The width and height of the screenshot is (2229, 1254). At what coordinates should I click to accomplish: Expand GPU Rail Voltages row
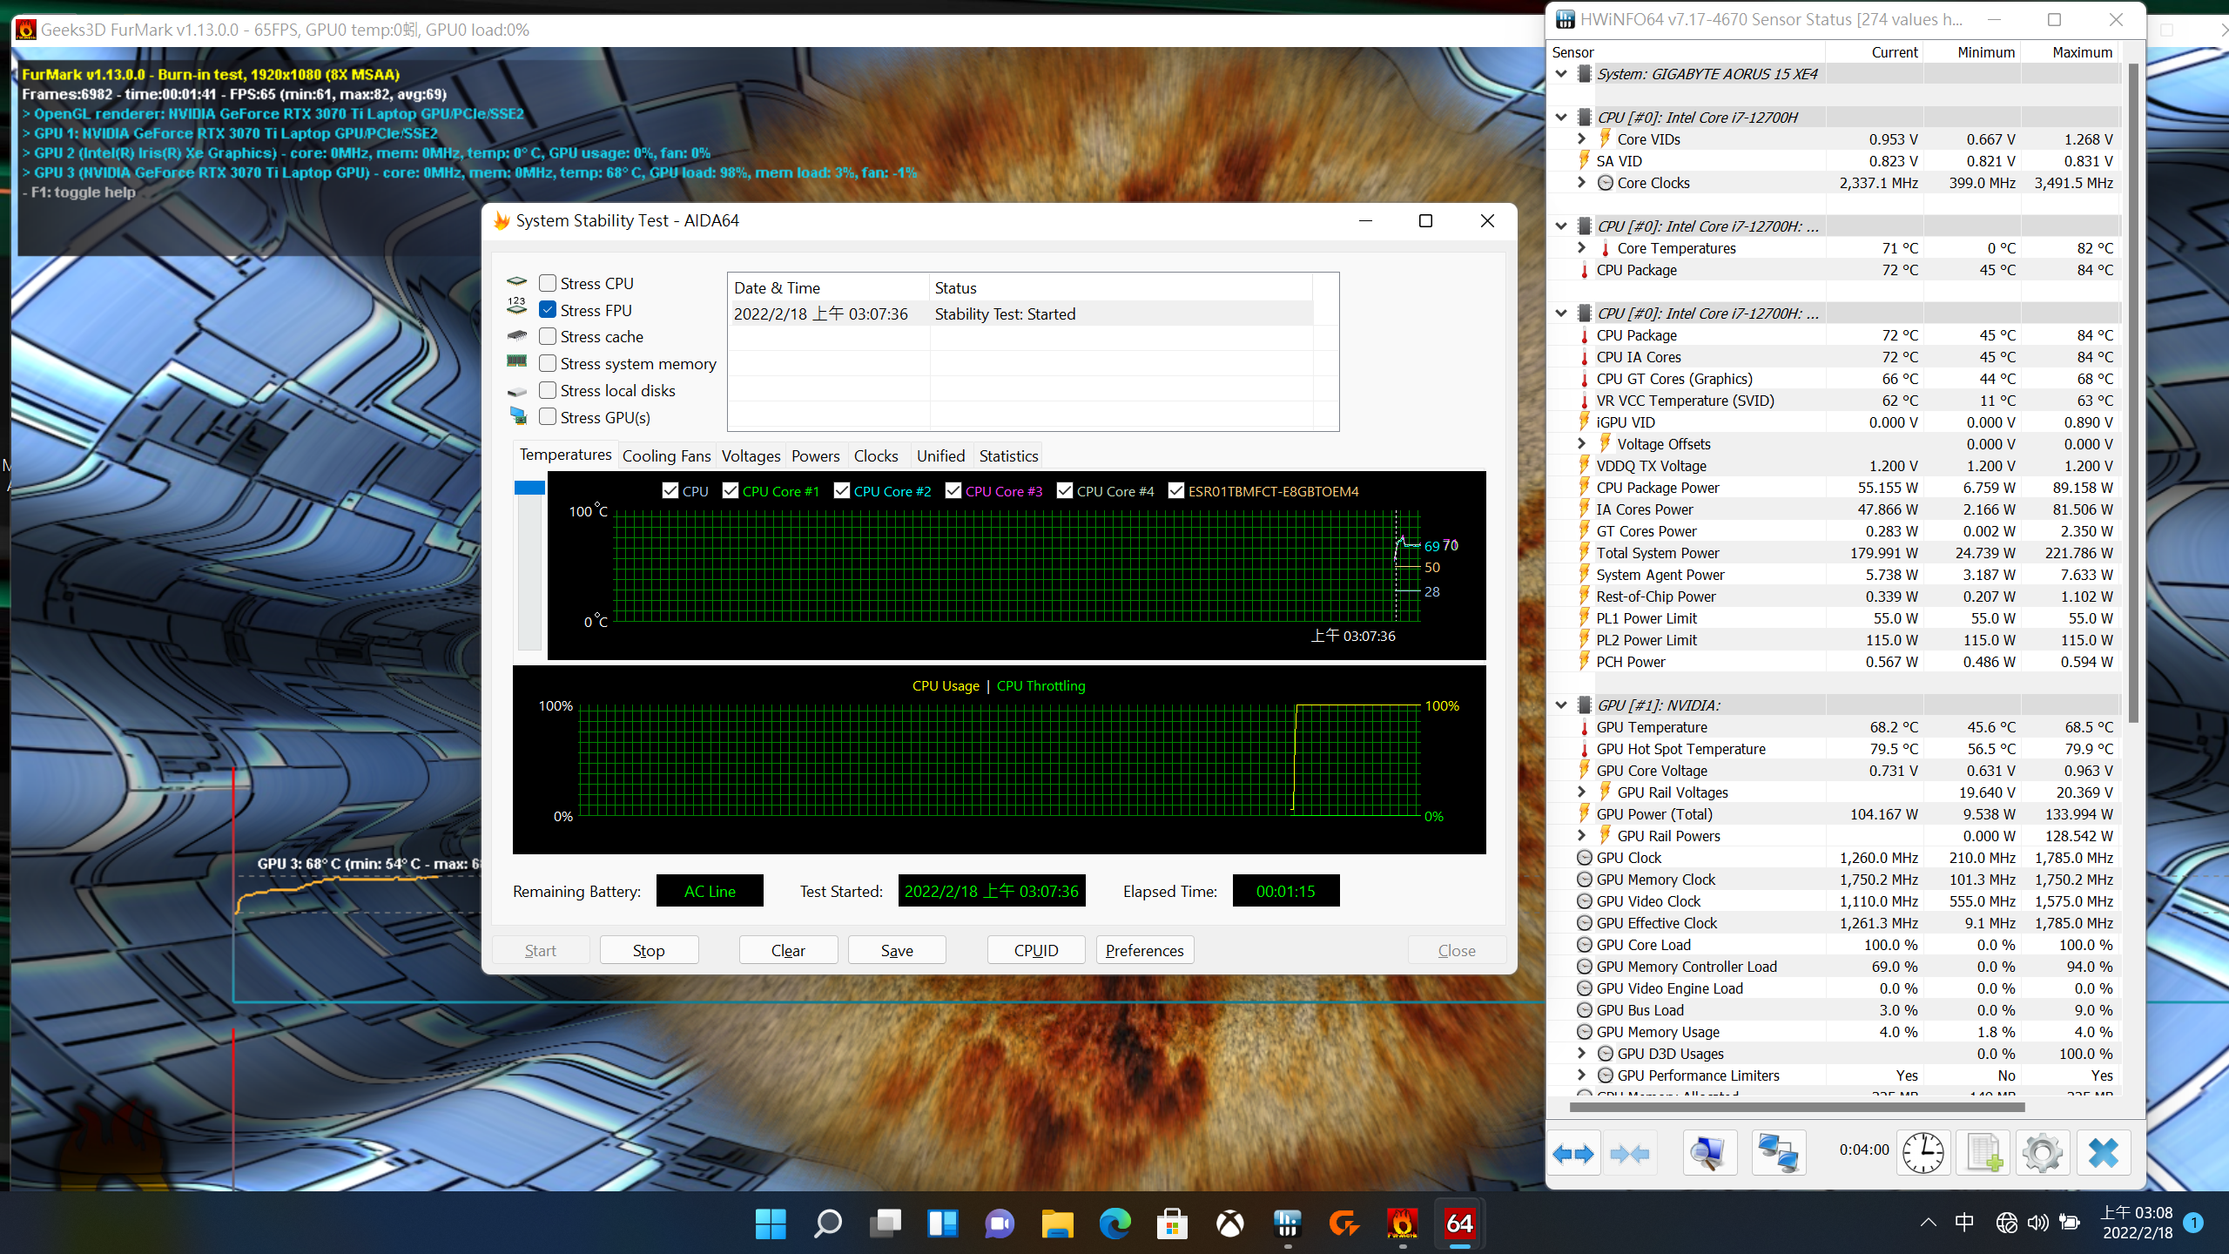click(1582, 792)
